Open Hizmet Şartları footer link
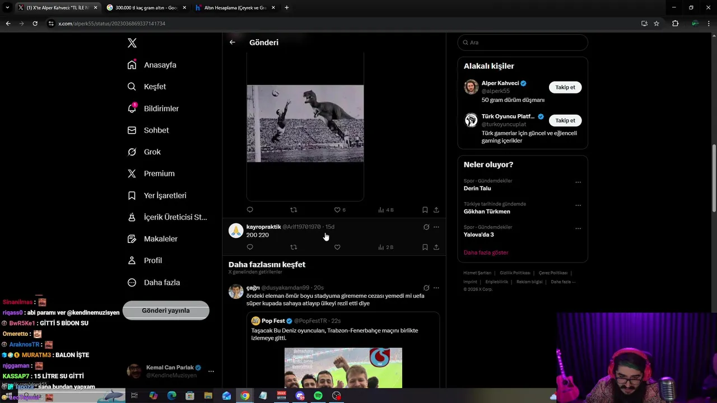The image size is (717, 403). point(477,273)
